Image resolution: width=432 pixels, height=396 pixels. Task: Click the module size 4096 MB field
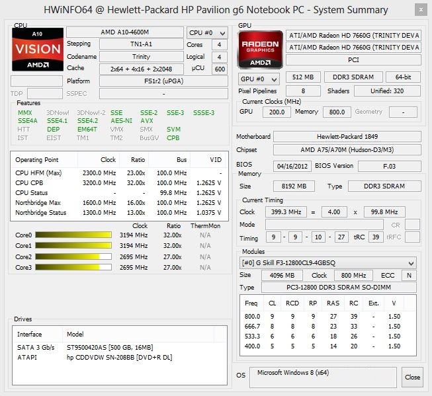coord(282,276)
